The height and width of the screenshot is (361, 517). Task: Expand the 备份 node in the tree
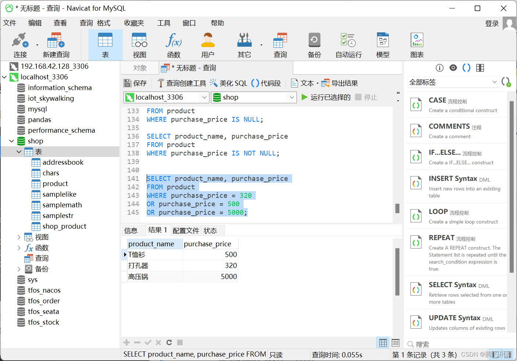click(19, 269)
